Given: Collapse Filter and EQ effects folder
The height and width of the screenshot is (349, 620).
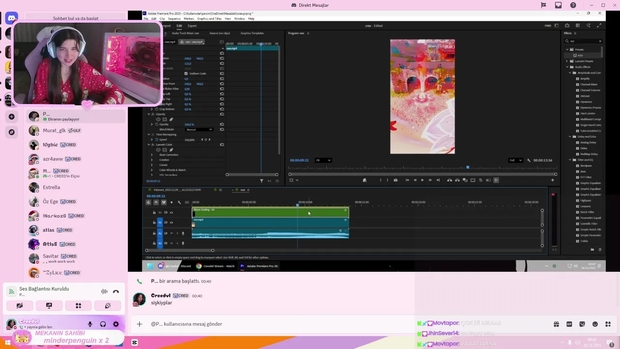Looking at the screenshot, I should pos(570,160).
